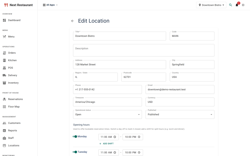The width and height of the screenshot is (250, 156).
Task: Open clock picker for Tuesday 11:00 AM
Action: point(115,152)
